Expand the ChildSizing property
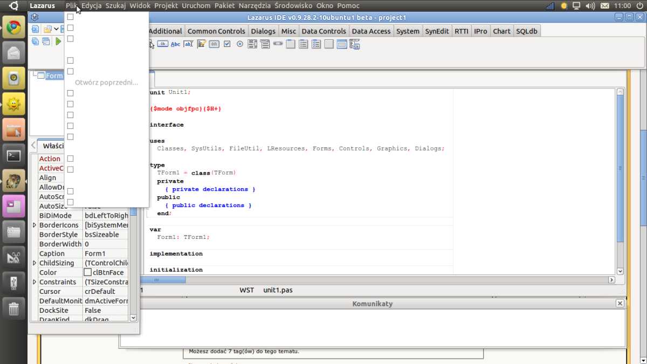Viewport: 647px width, 364px height. tap(35, 263)
